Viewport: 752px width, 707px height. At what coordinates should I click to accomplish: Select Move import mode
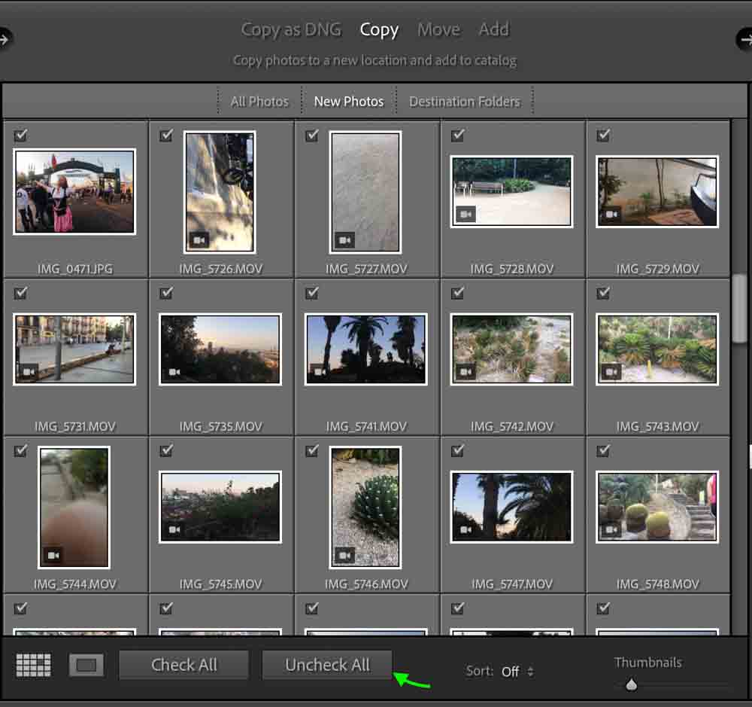coord(439,30)
